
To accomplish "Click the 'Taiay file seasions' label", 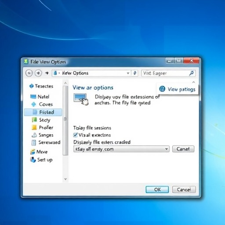I will click(x=92, y=128).
